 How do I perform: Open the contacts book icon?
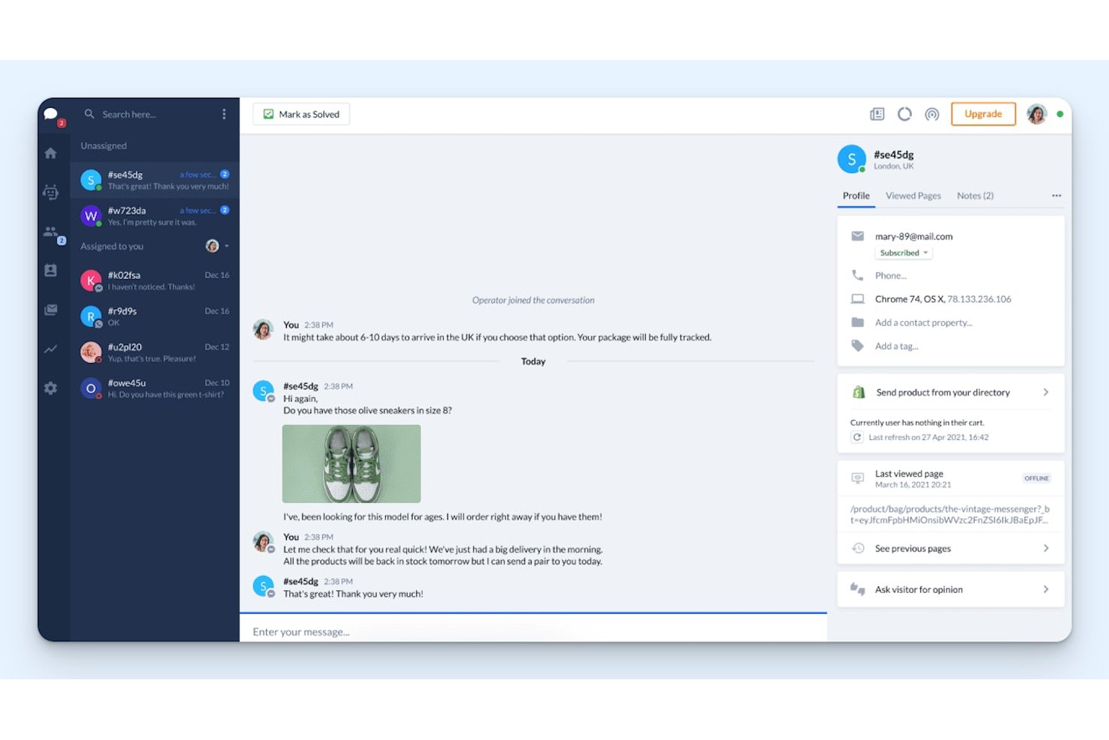click(x=50, y=271)
